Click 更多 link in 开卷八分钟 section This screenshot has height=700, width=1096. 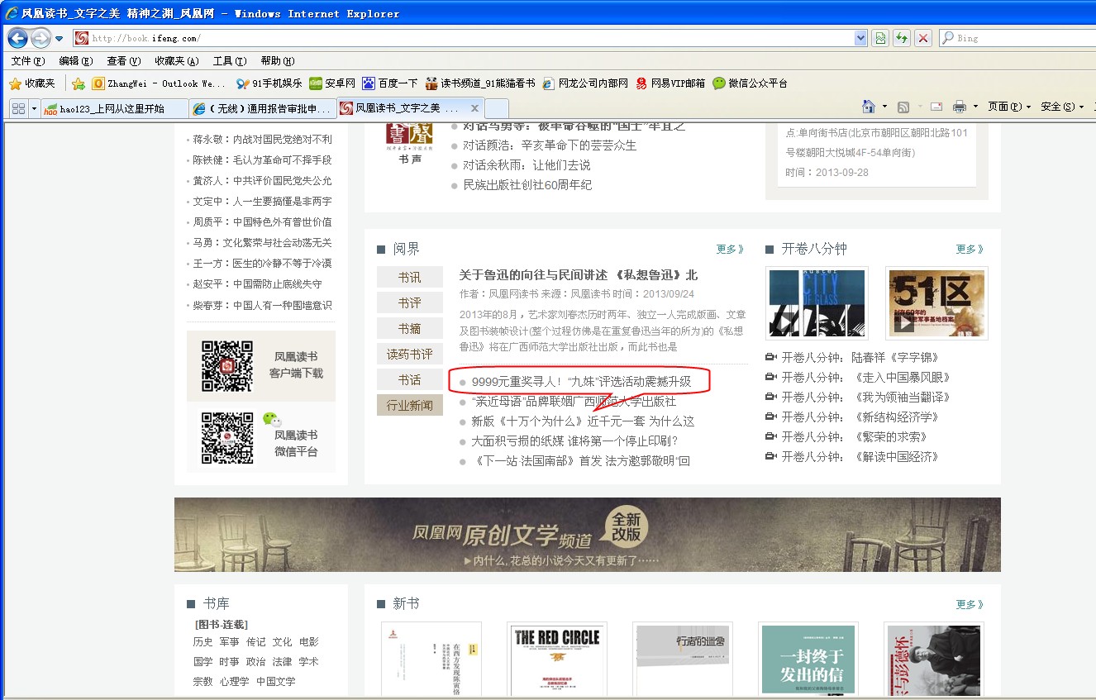[x=970, y=249]
